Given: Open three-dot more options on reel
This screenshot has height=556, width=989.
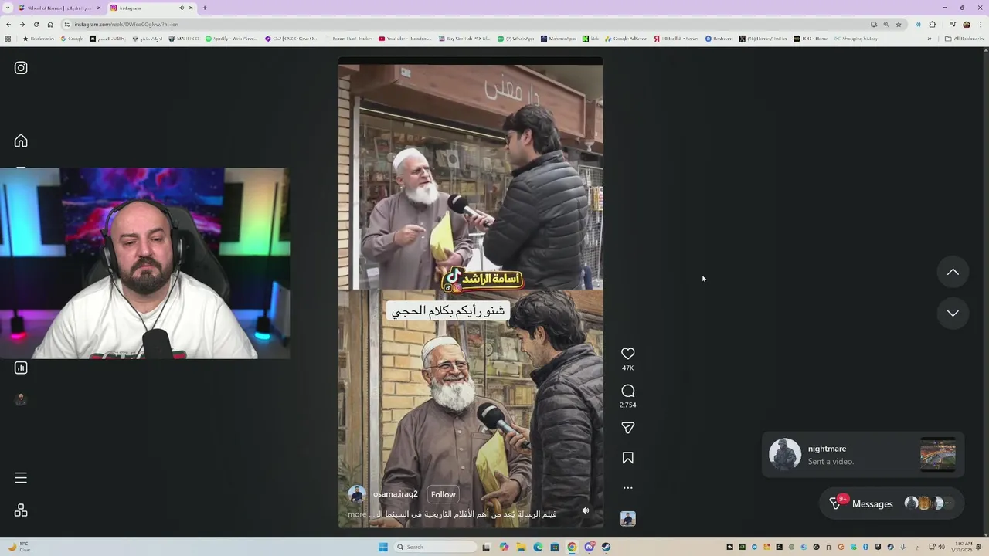Looking at the screenshot, I should (x=627, y=488).
